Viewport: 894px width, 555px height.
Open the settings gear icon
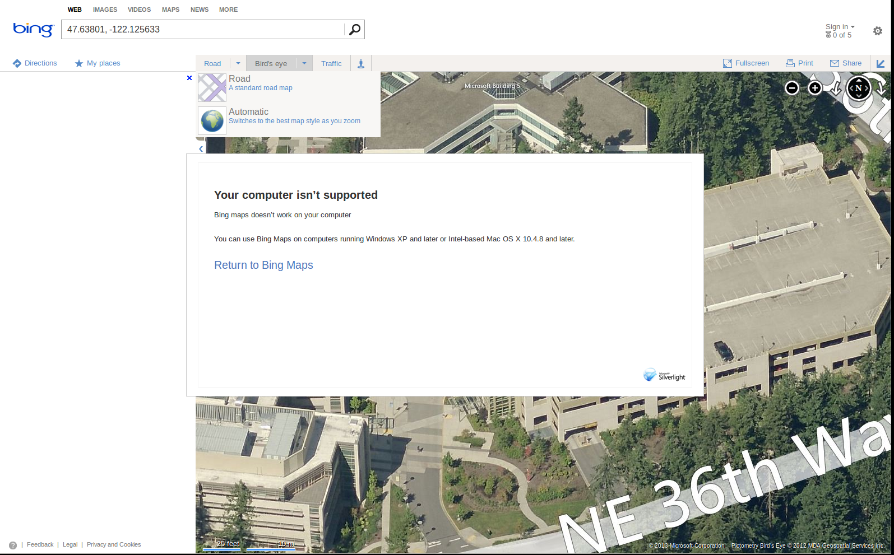pyautogui.click(x=878, y=31)
